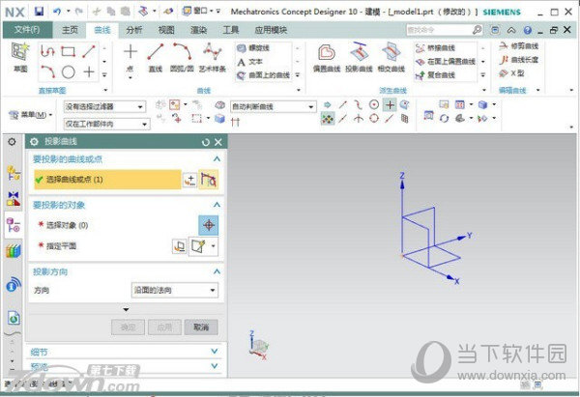Screen dimensions: 580x397
Task: Switch to the 应用模块 ribbon tab
Action: [x=271, y=30]
